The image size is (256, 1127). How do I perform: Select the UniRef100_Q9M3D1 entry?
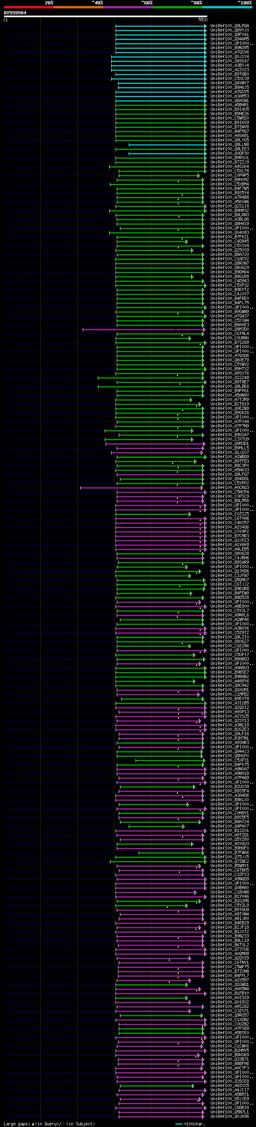pyautogui.click(x=230, y=443)
